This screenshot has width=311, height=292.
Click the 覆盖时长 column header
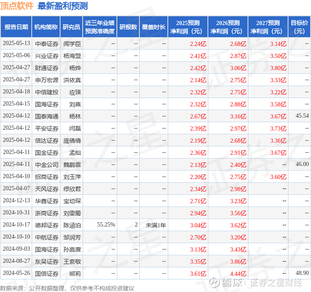(154, 27)
